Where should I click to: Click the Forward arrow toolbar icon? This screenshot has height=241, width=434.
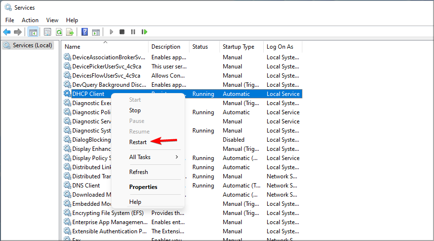(18, 32)
